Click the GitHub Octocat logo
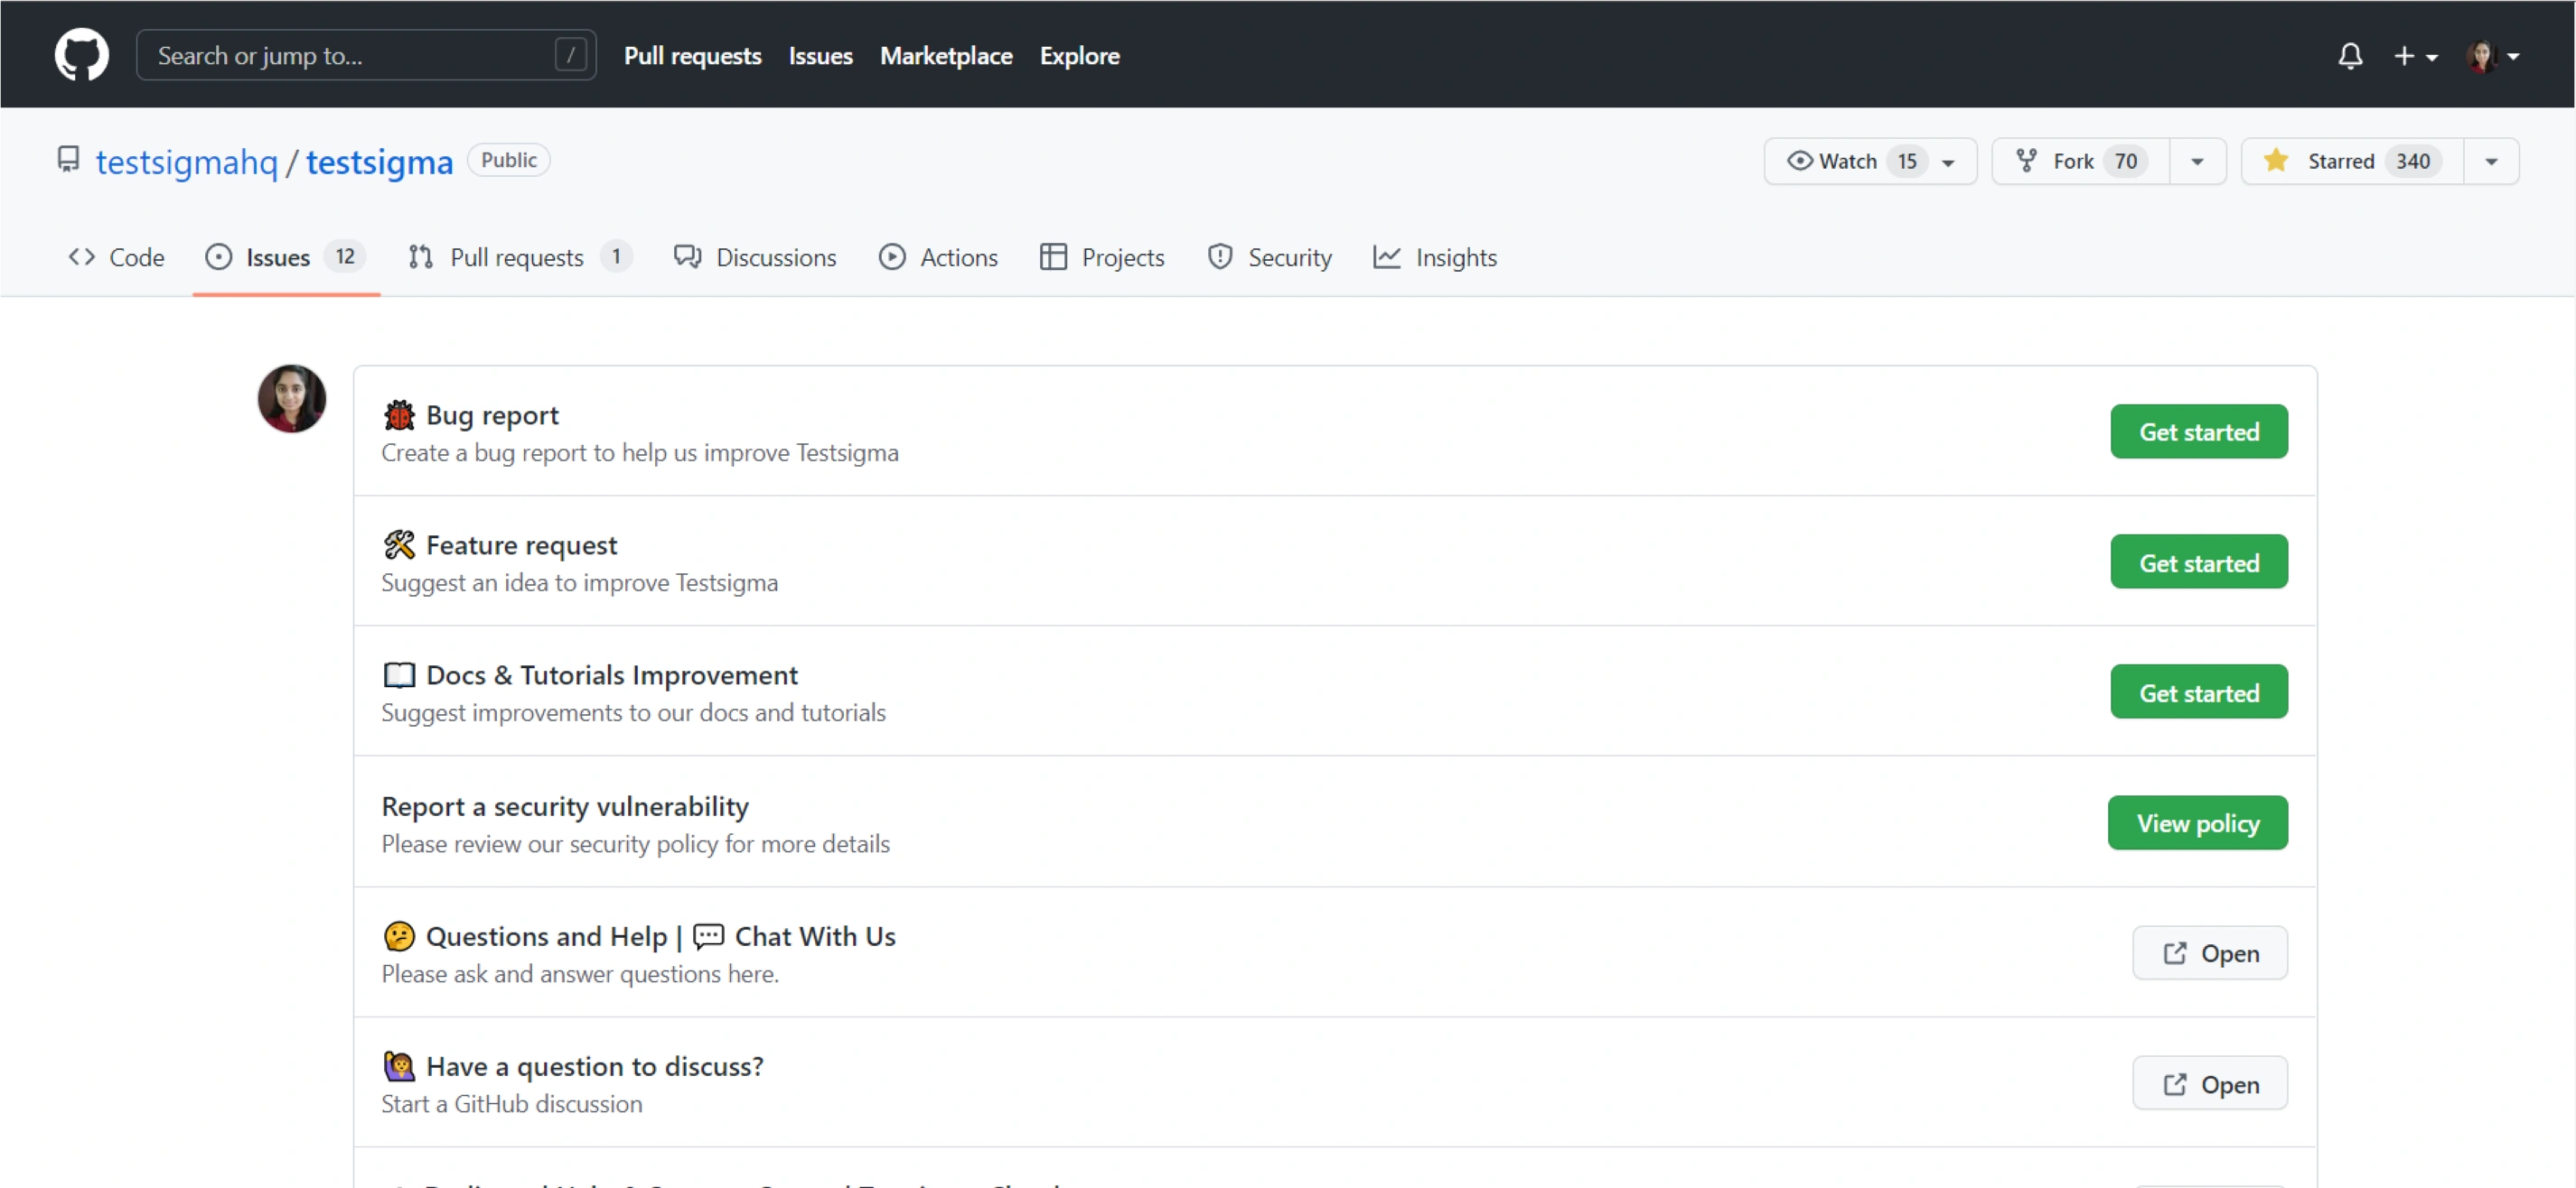The height and width of the screenshot is (1188, 2576). pos(81,54)
